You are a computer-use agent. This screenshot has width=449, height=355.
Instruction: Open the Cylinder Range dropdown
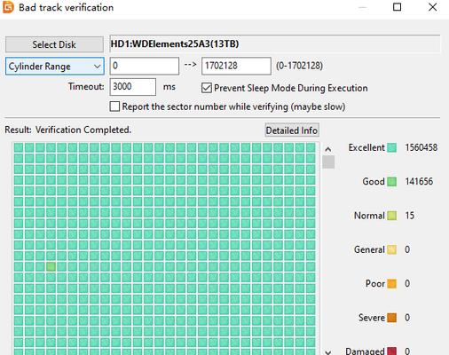tap(55, 67)
